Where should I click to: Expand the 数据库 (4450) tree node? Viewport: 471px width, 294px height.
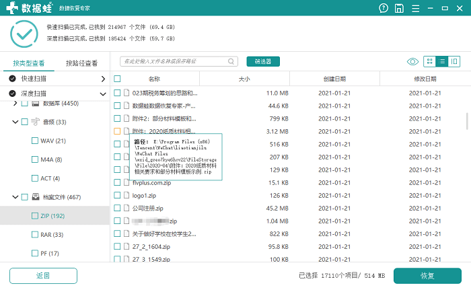(x=15, y=104)
